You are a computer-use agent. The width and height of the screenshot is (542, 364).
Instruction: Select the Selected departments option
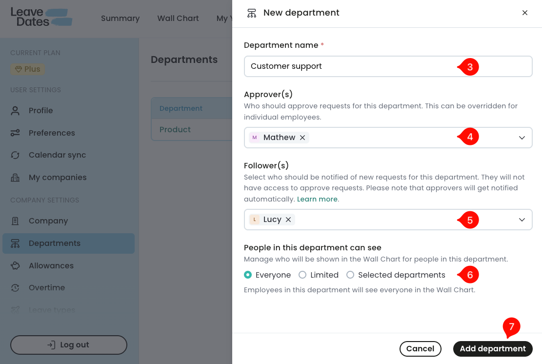coord(350,275)
